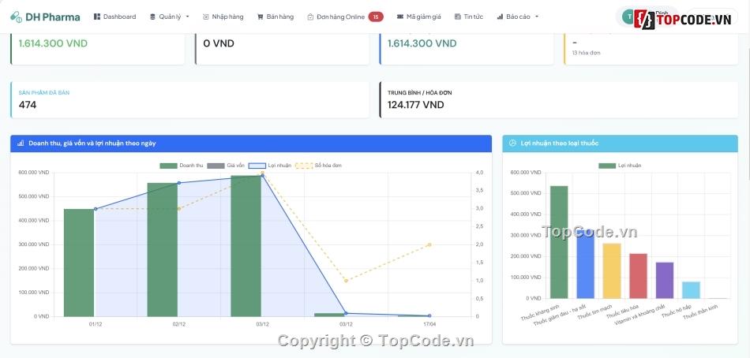Click the SẢN PHẨM ĐÃ BÁN label
The width and height of the screenshot is (750, 358).
coord(44,93)
